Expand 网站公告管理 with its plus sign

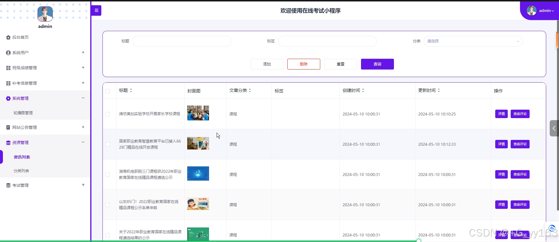(83, 127)
